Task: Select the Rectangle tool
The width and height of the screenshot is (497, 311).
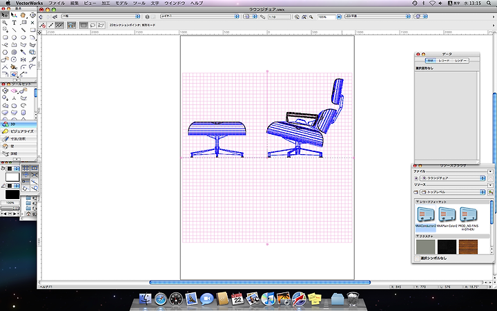Action: point(32,30)
